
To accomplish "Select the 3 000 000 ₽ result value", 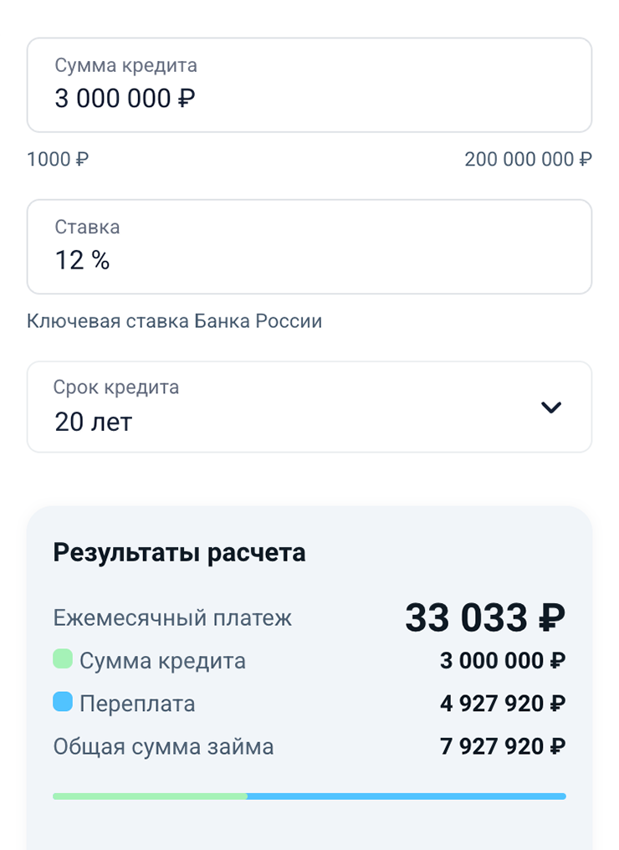I will tap(503, 661).
